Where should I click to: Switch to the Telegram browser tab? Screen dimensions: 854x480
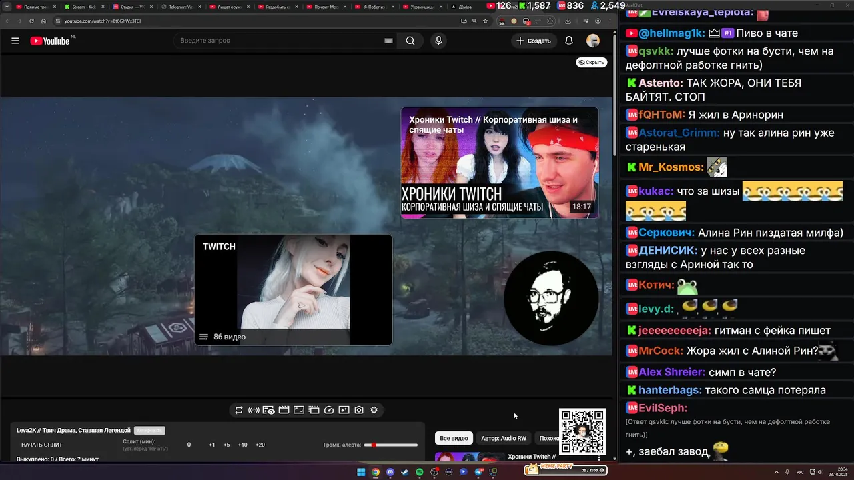tap(182, 7)
